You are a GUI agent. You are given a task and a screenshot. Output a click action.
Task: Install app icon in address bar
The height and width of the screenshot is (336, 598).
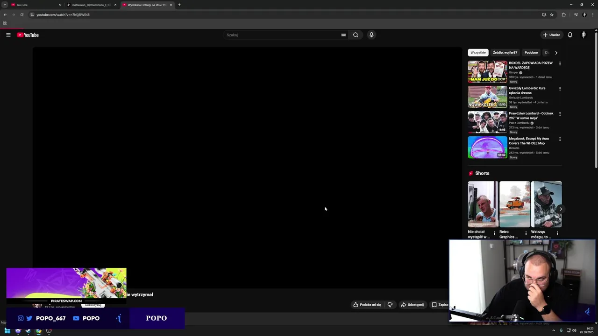coord(544,14)
